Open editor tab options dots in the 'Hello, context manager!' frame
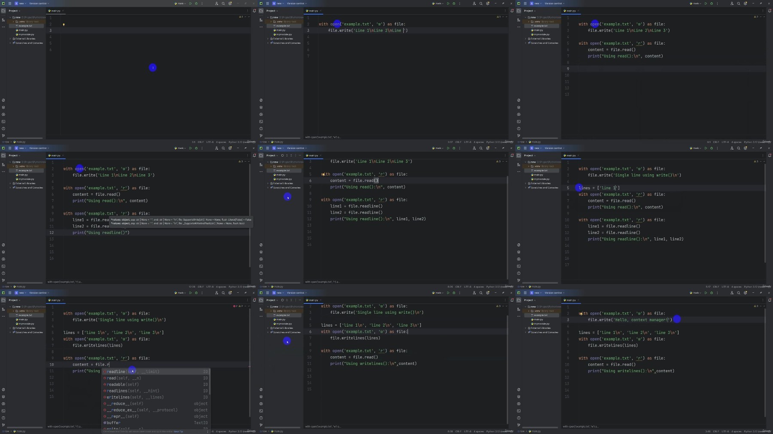The width and height of the screenshot is (773, 434). point(763,300)
